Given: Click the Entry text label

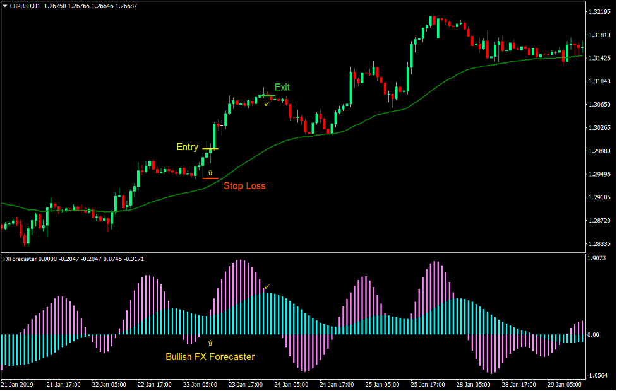Looking at the screenshot, I should 188,147.
